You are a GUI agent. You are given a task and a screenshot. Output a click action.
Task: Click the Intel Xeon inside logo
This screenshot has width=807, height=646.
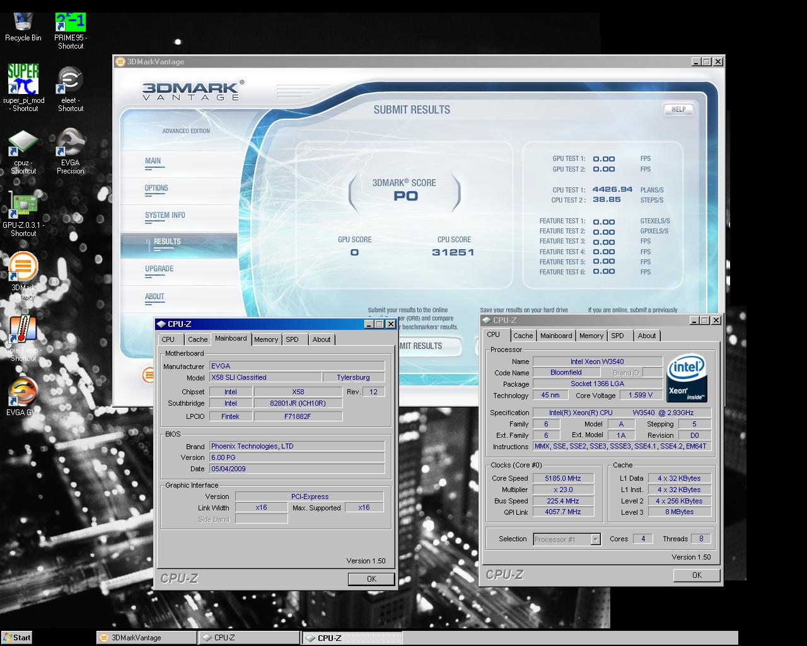pyautogui.click(x=687, y=378)
